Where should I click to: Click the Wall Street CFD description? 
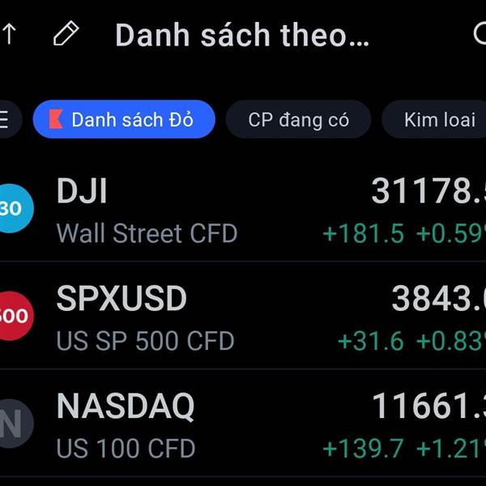(x=147, y=233)
